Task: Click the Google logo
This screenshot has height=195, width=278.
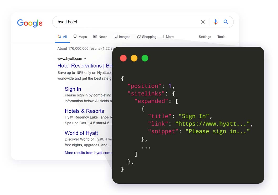Action: click(x=30, y=23)
